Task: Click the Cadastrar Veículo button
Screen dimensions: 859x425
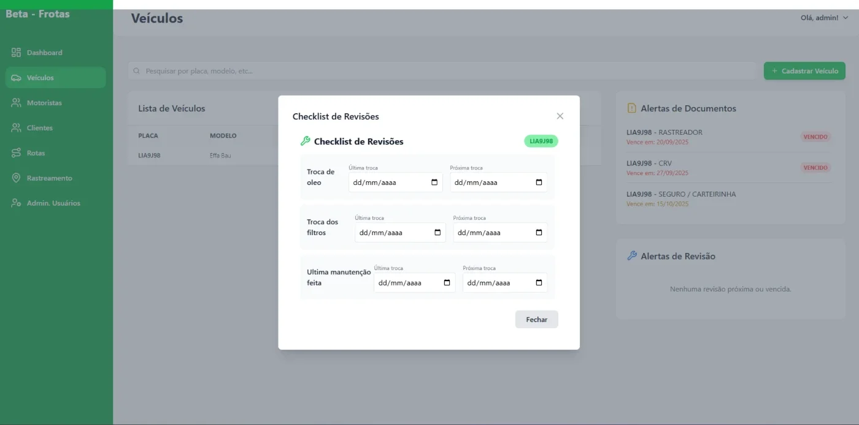Action: coord(804,71)
